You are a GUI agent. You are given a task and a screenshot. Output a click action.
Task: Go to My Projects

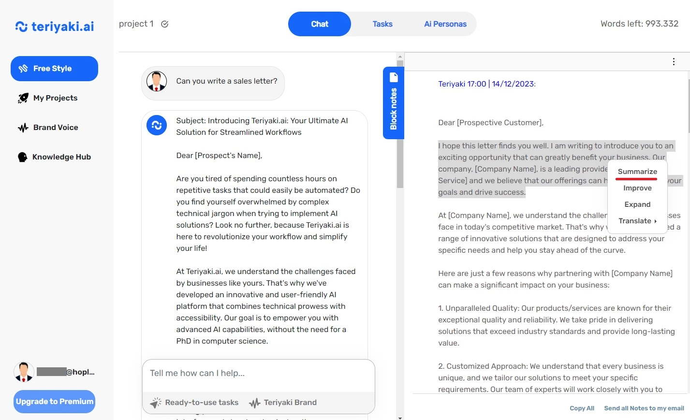55,98
